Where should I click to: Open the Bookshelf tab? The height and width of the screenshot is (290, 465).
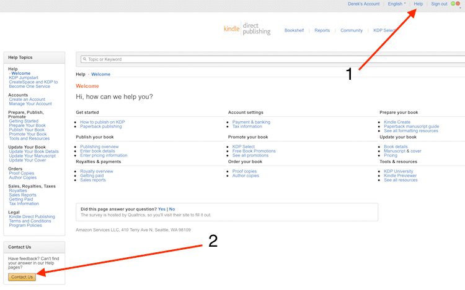[x=294, y=30]
